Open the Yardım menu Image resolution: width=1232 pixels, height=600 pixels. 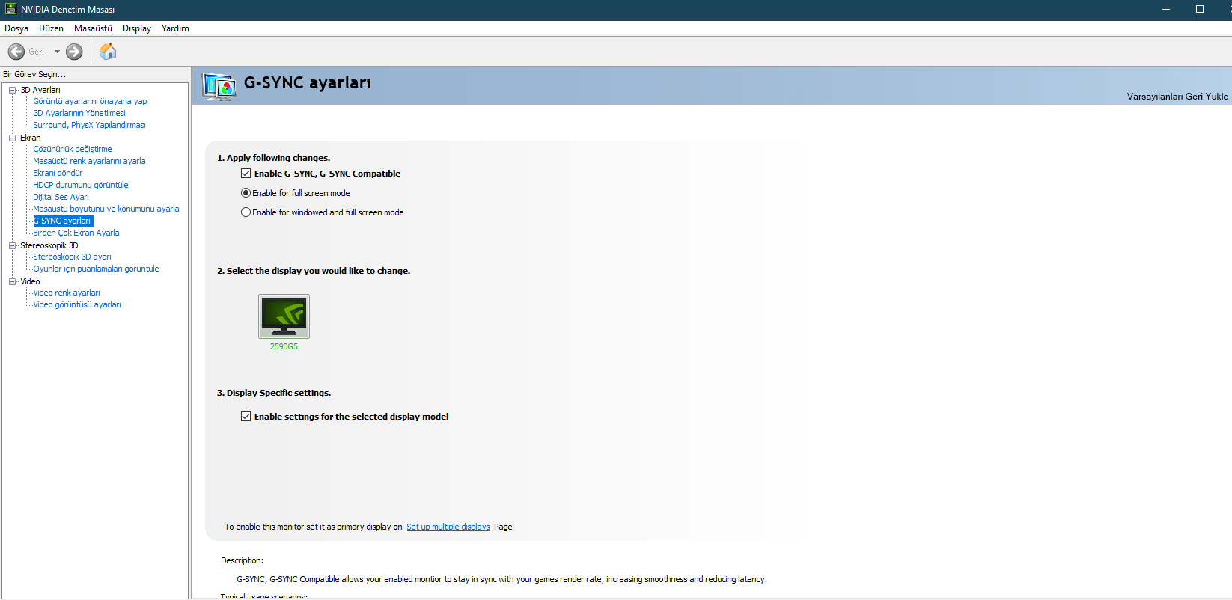pos(175,28)
